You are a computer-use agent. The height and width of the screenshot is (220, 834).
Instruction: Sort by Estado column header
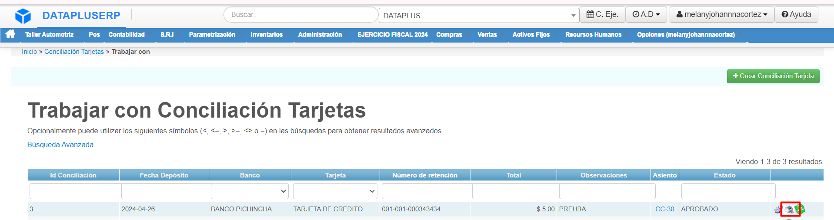click(x=724, y=175)
